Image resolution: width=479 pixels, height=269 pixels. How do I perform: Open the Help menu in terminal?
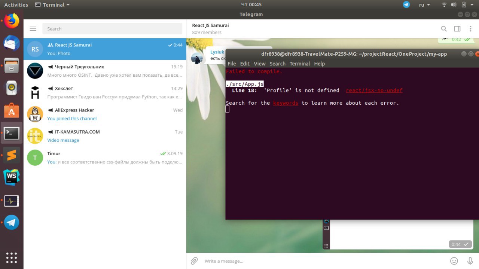click(x=319, y=64)
